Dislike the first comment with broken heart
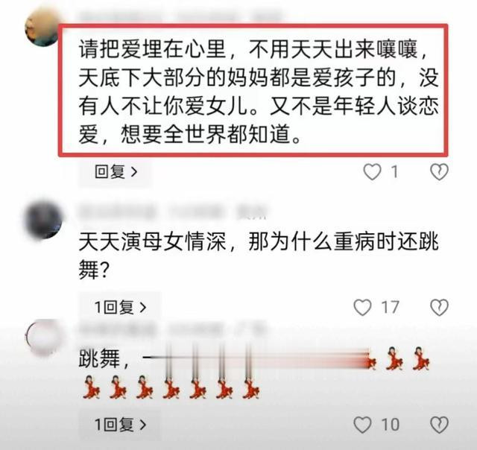The image size is (477, 450). 439,172
